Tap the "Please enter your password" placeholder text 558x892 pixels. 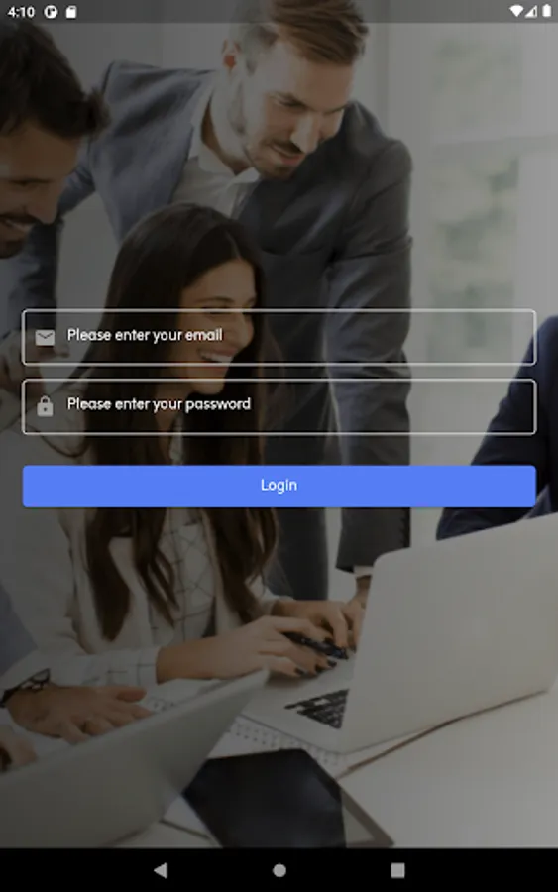pyautogui.click(x=159, y=404)
